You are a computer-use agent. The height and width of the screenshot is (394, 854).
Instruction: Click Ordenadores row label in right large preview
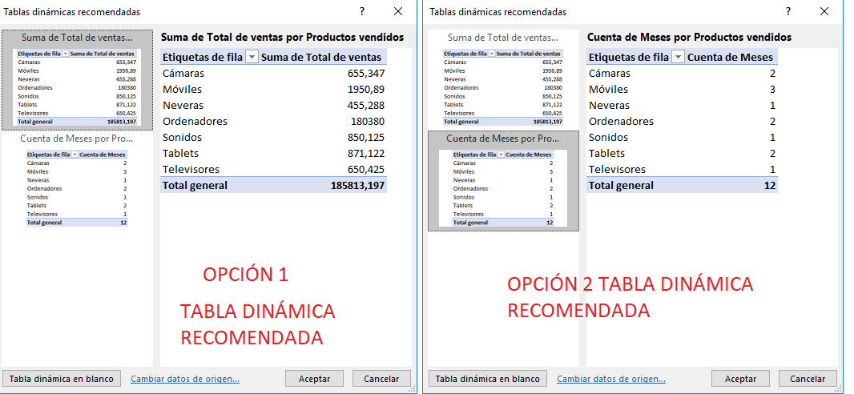(x=621, y=122)
